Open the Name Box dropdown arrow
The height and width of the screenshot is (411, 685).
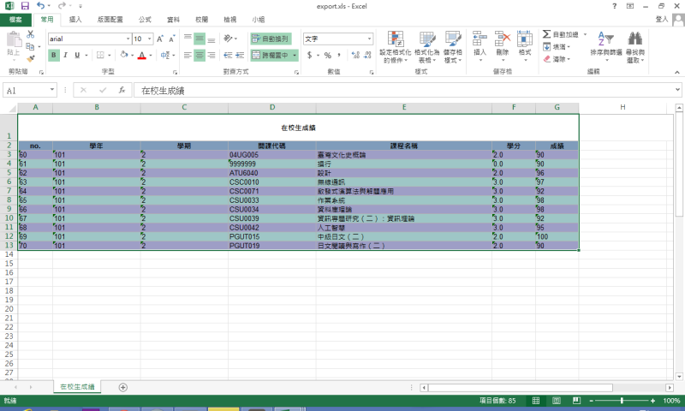click(x=52, y=90)
